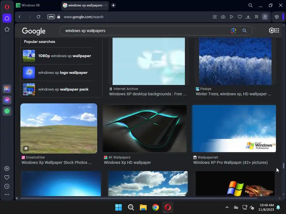Open Dreamstime green hill image
Viewport: 286px width, 214px height.
[x=59, y=128]
